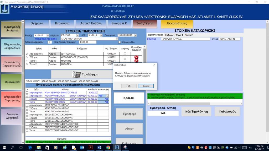The width and height of the screenshot is (269, 151).
Task: Click the Προσφορά button
Action: pyautogui.click(x=130, y=114)
